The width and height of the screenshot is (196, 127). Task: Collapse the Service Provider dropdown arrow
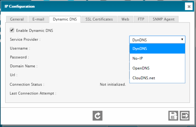(x=182, y=39)
